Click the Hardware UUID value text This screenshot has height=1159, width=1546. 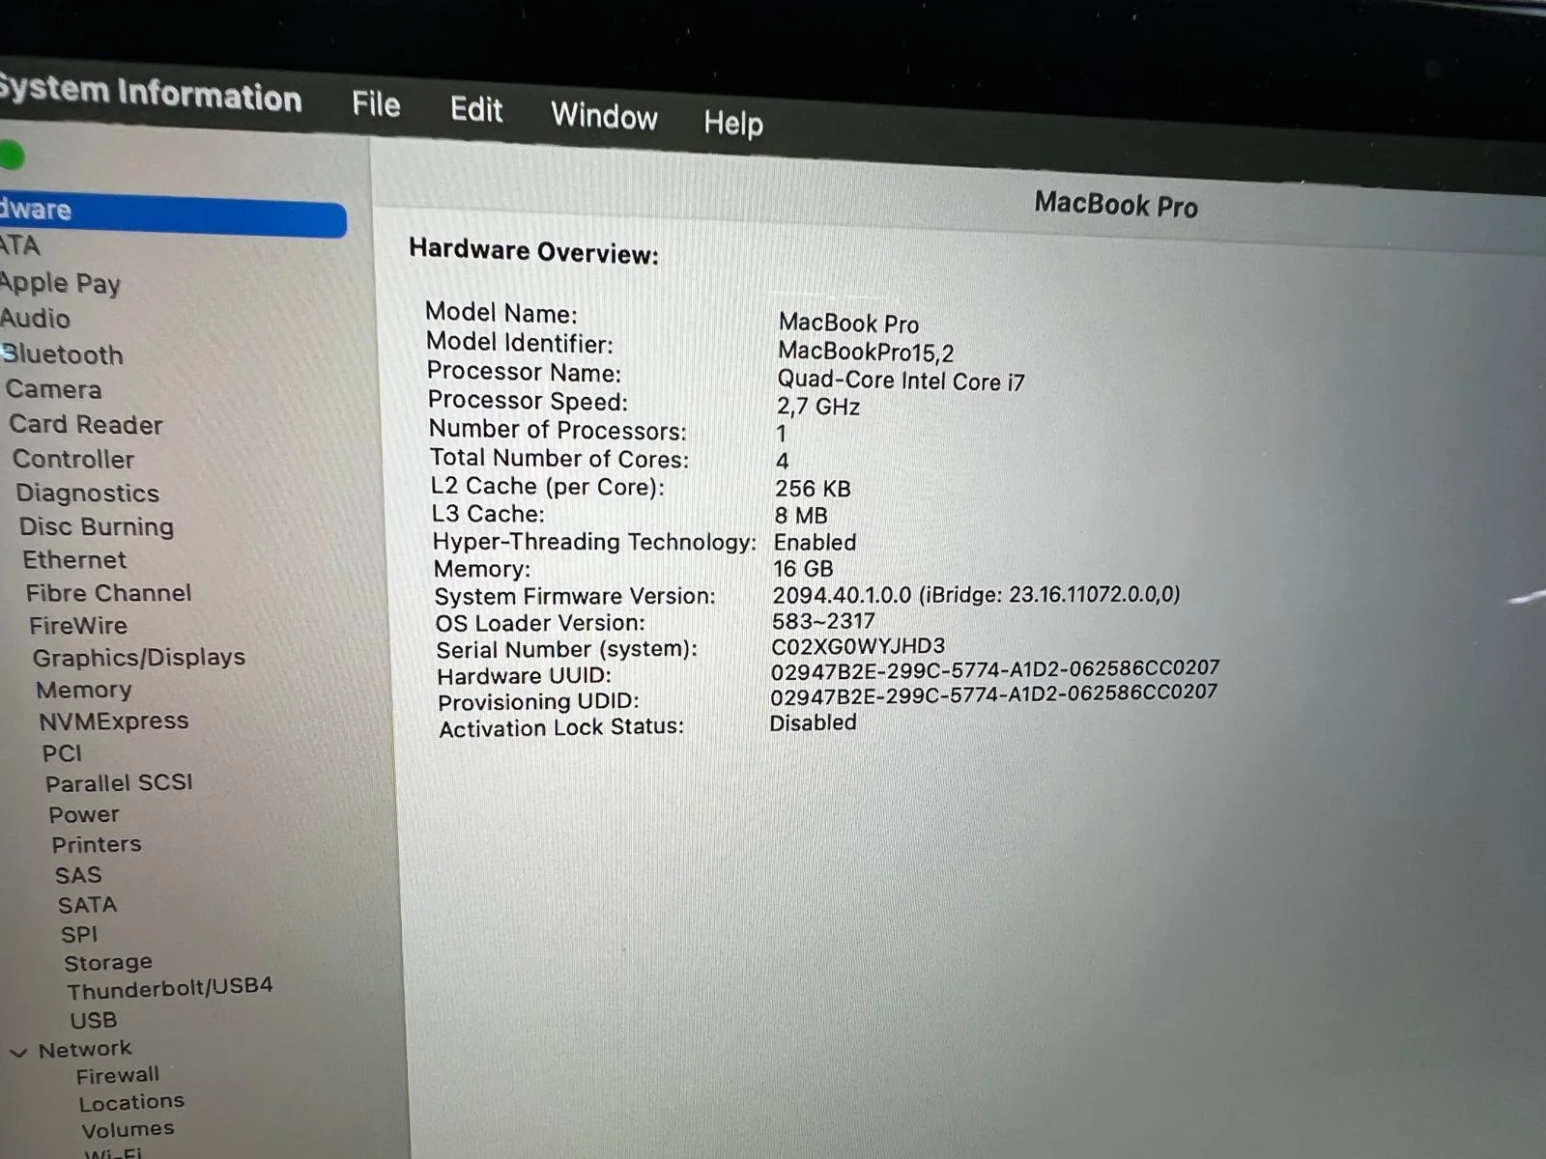tap(994, 669)
